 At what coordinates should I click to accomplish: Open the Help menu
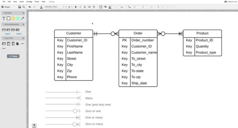(43, 2)
